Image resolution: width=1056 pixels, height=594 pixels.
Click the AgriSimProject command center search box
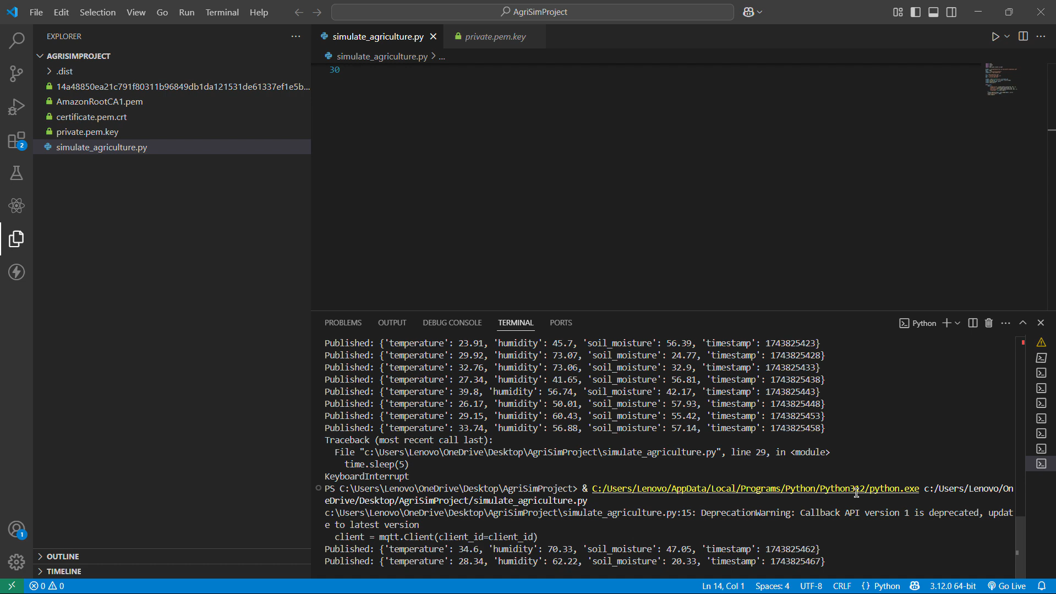(x=532, y=12)
